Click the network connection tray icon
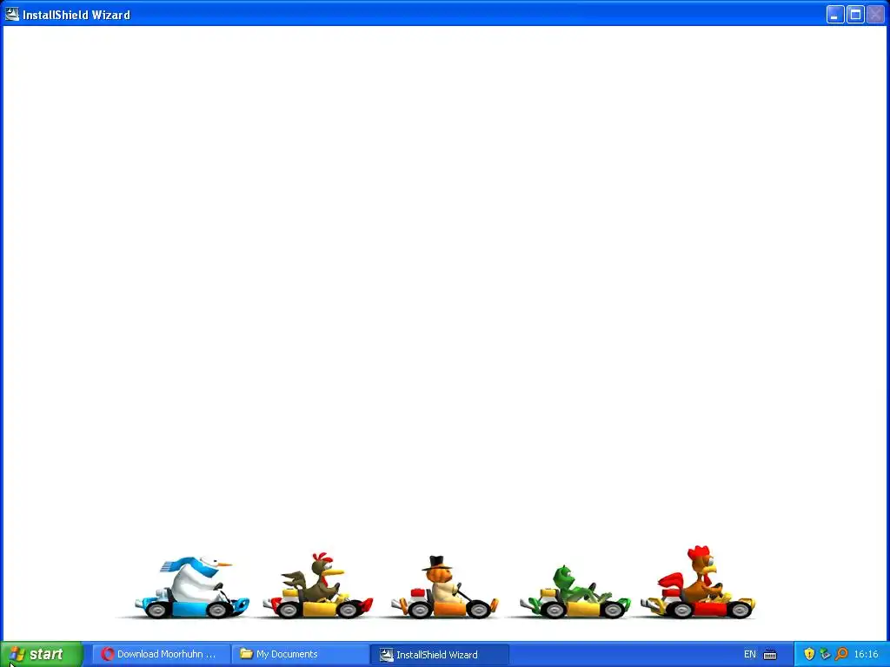Viewport: 890px width, 667px height. (825, 654)
